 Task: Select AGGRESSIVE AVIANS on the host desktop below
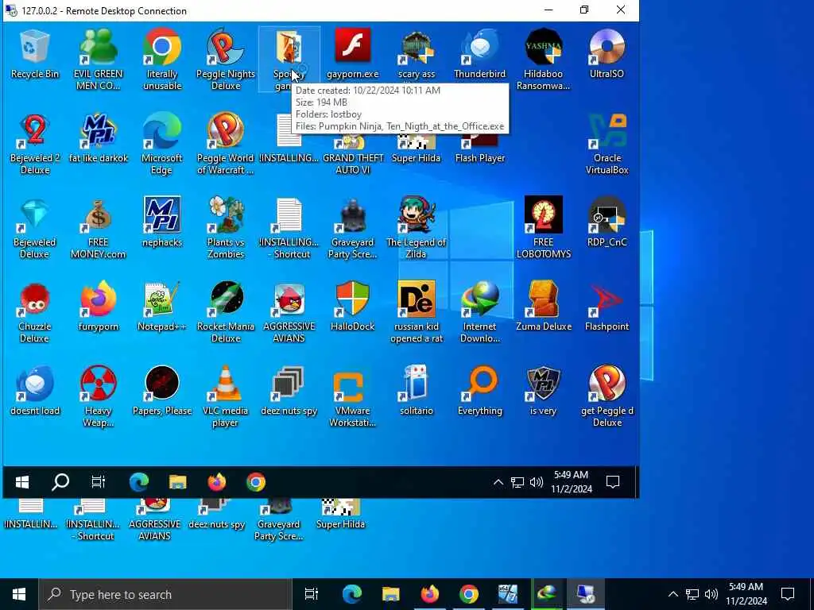pos(154,519)
